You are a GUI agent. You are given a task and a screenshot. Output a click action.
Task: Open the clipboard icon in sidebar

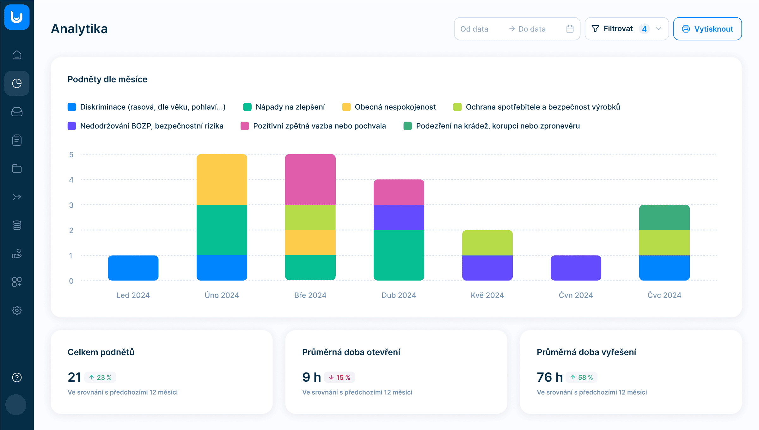(x=17, y=140)
